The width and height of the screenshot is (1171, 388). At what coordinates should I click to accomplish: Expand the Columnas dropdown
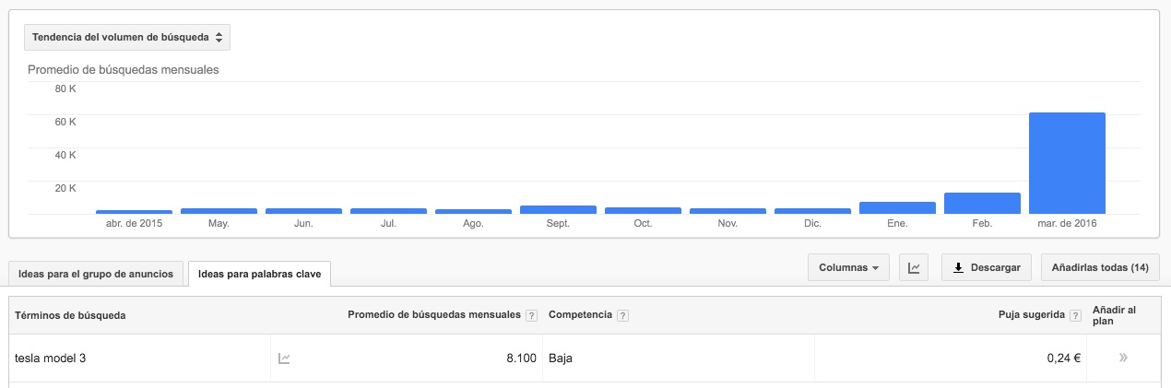(x=848, y=267)
